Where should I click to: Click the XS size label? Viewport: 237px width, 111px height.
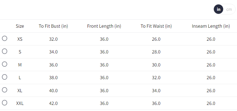20,39
